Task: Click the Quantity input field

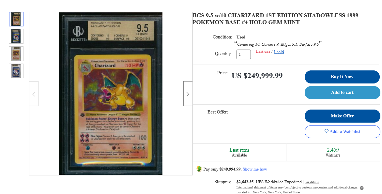Action: click(244, 54)
